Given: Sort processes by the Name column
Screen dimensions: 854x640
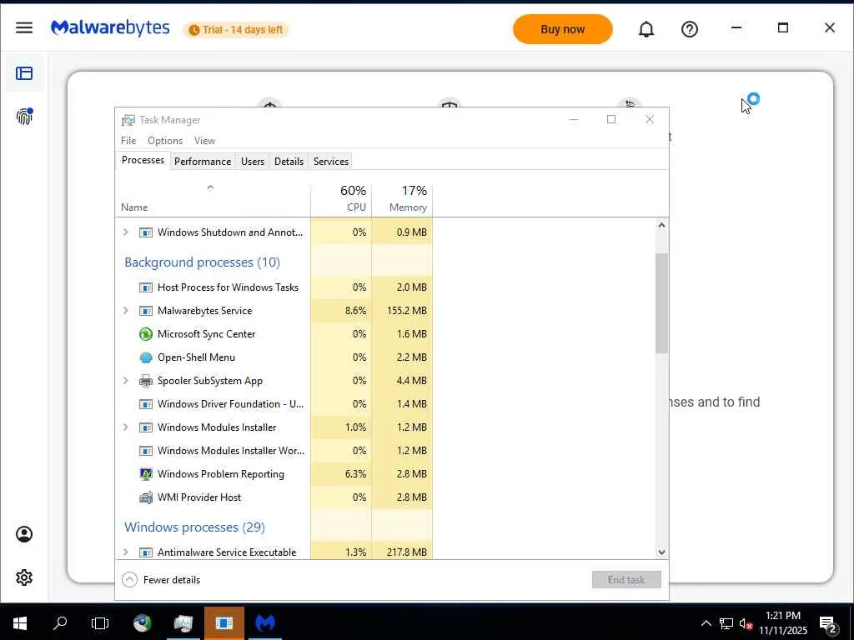Looking at the screenshot, I should pyautogui.click(x=213, y=200).
